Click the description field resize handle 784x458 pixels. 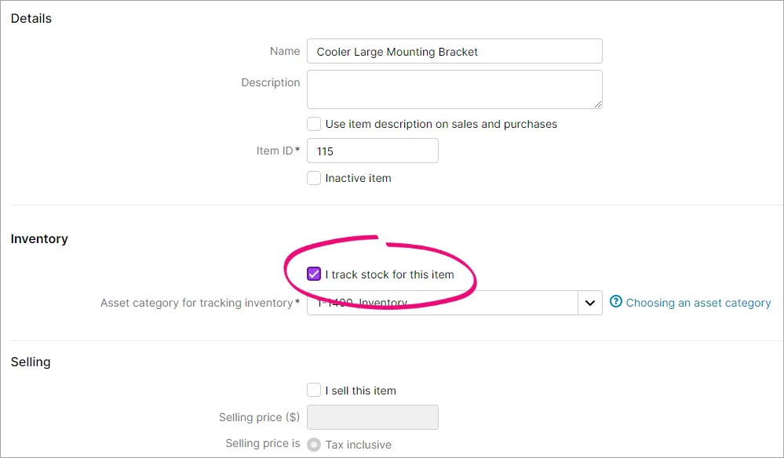tap(598, 104)
